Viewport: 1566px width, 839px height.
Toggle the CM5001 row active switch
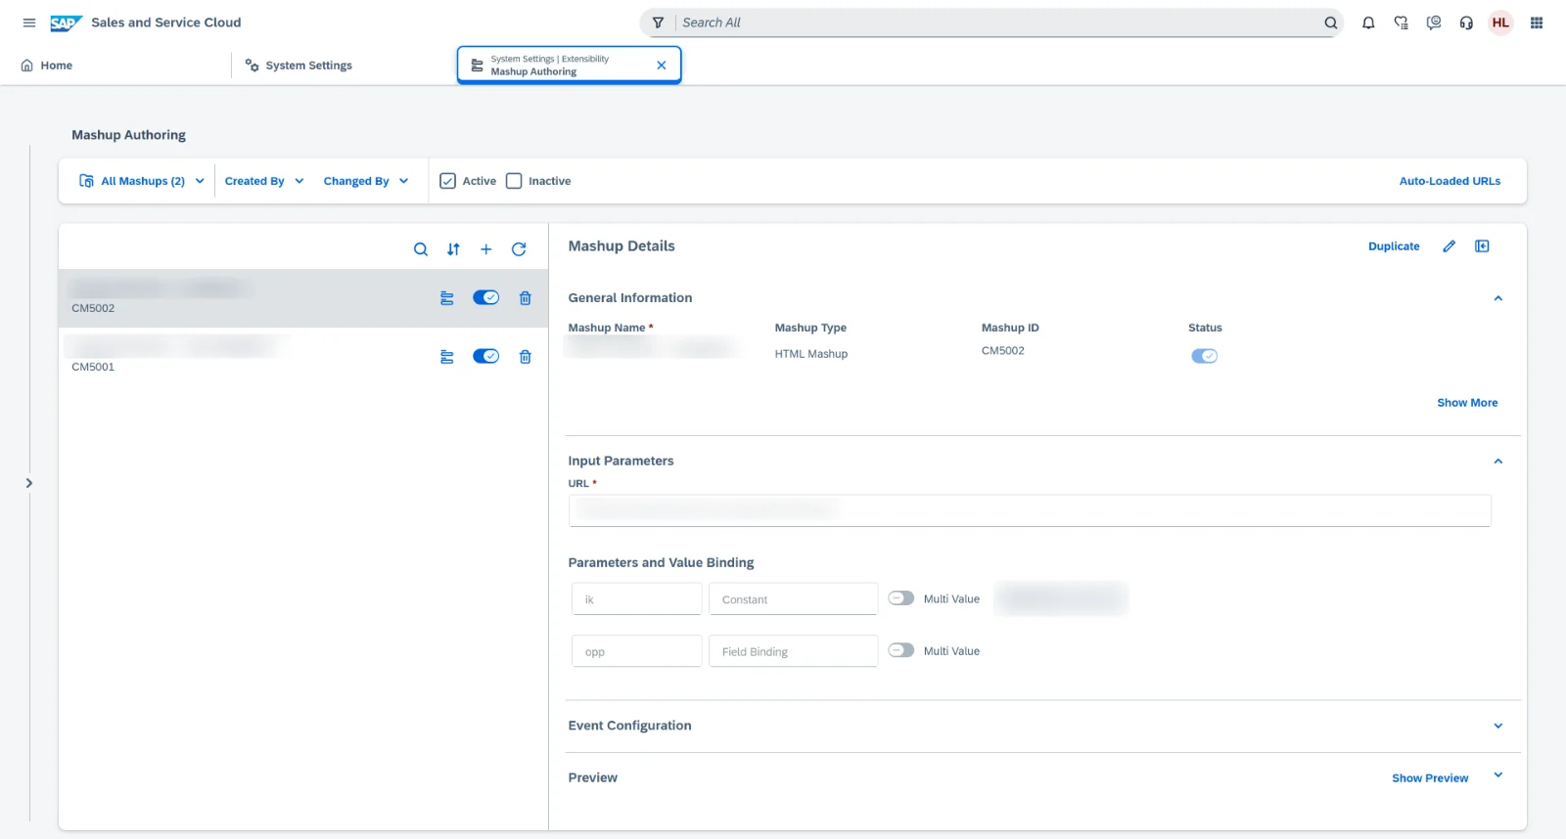[486, 356]
